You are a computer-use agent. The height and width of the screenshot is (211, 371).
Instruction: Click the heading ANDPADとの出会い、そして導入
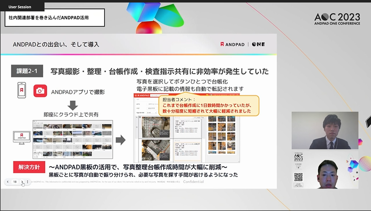[x=56, y=44]
